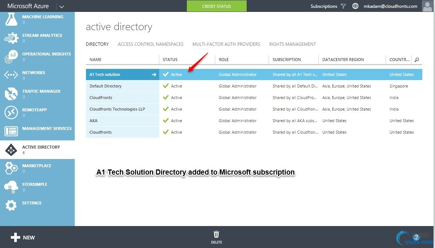
Task: Open Machine Learning flask icon in sidebar
Action: [x=11, y=19]
